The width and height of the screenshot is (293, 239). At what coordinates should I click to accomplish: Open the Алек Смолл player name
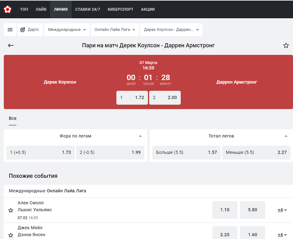tap(31, 203)
